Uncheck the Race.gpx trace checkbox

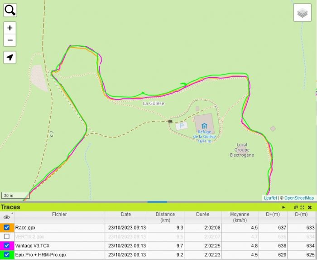[6, 227]
